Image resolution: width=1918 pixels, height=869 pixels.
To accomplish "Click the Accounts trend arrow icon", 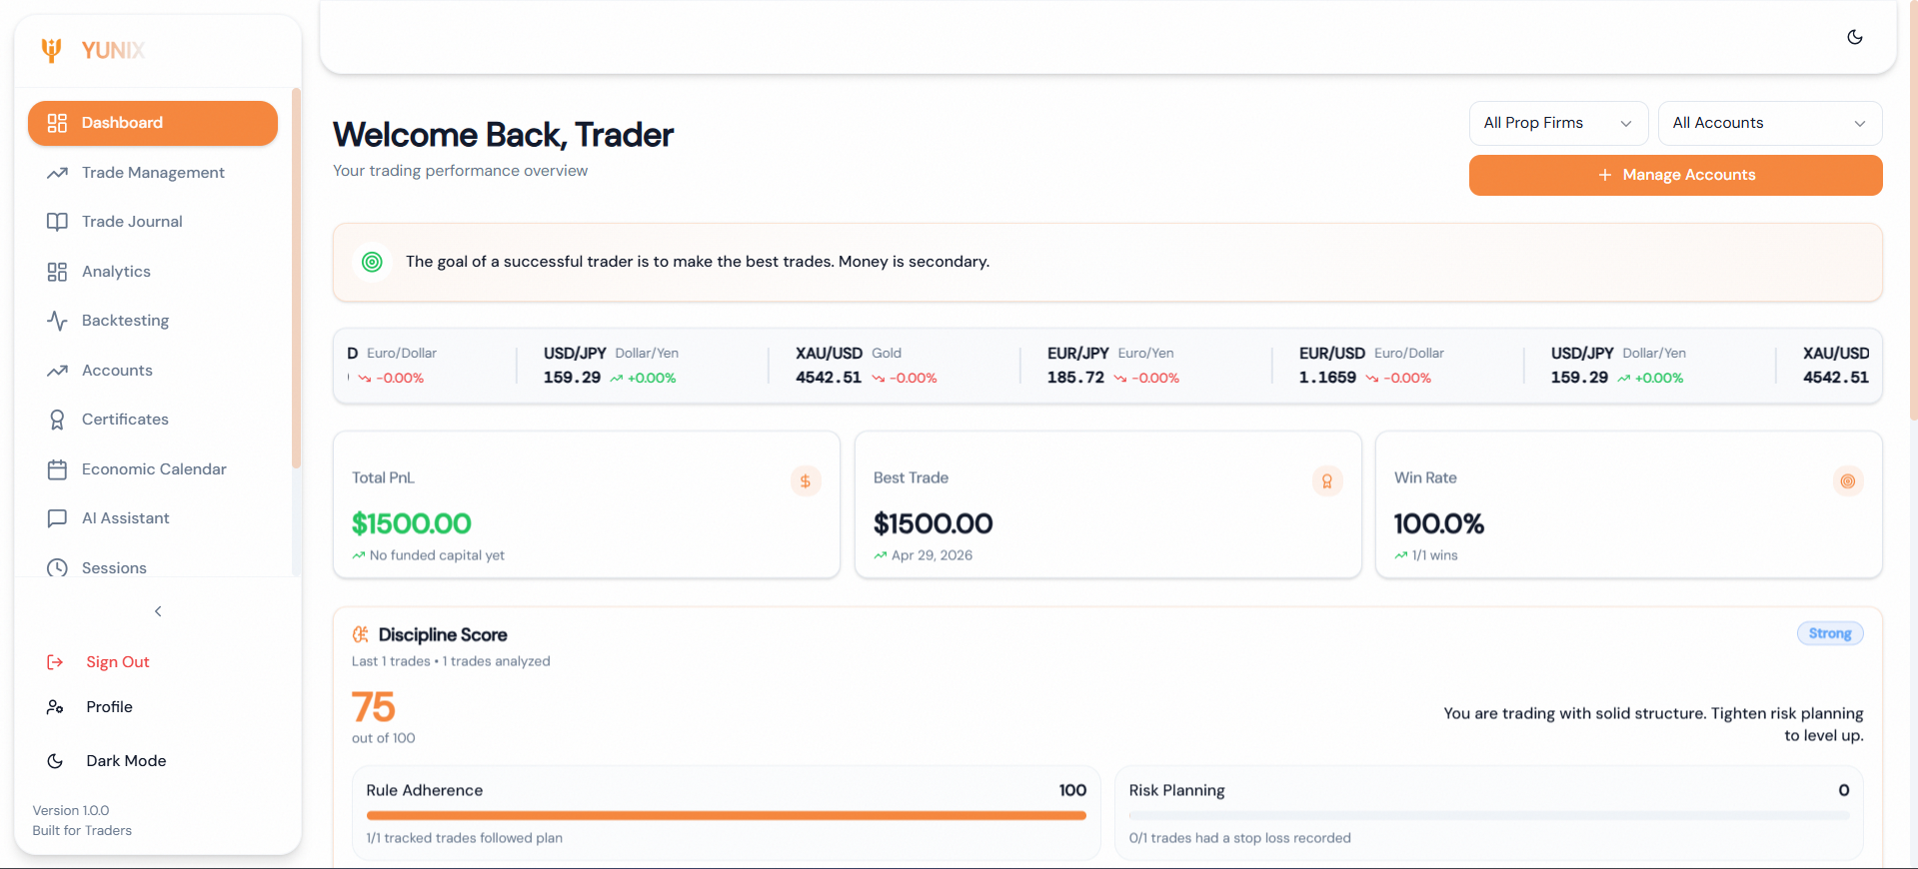I will pyautogui.click(x=57, y=371).
